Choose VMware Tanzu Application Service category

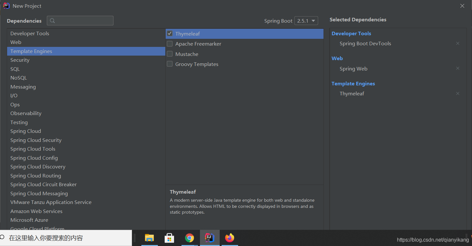86,202
